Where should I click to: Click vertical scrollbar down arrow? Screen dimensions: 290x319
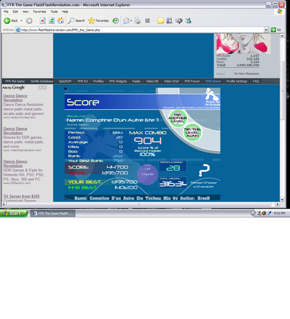pos(282,199)
